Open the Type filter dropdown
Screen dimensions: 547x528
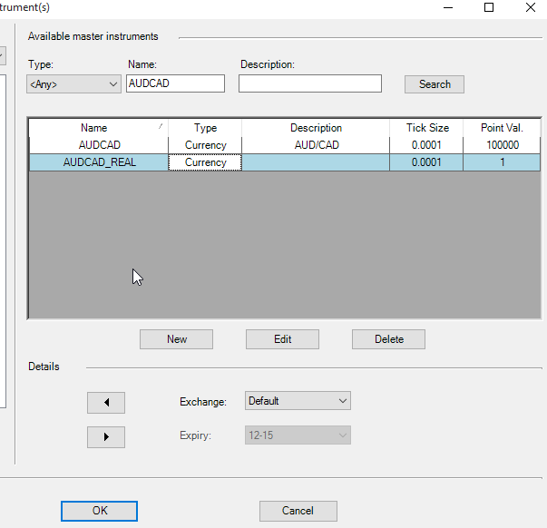point(73,84)
